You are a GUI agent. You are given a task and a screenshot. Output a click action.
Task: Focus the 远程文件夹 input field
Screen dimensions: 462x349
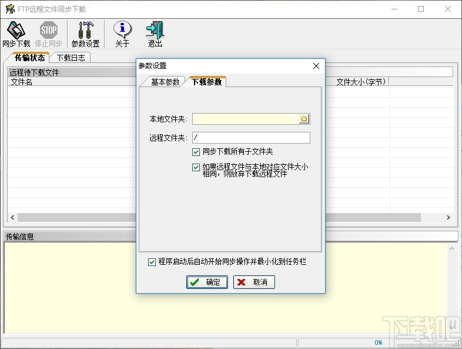251,138
